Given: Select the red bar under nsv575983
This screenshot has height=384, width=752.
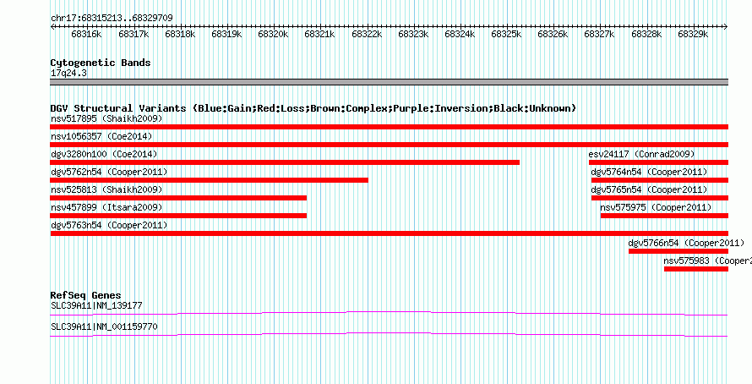Looking at the screenshot, I should coord(696,269).
